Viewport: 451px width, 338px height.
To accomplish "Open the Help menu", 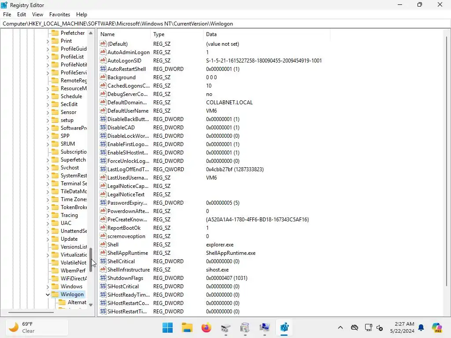I will 81,15.
